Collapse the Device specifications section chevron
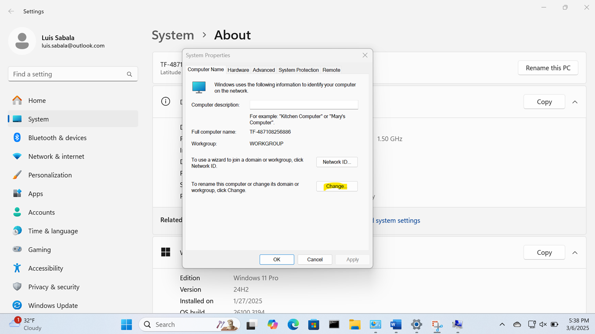Image resolution: width=595 pixels, height=334 pixels. tap(575, 102)
